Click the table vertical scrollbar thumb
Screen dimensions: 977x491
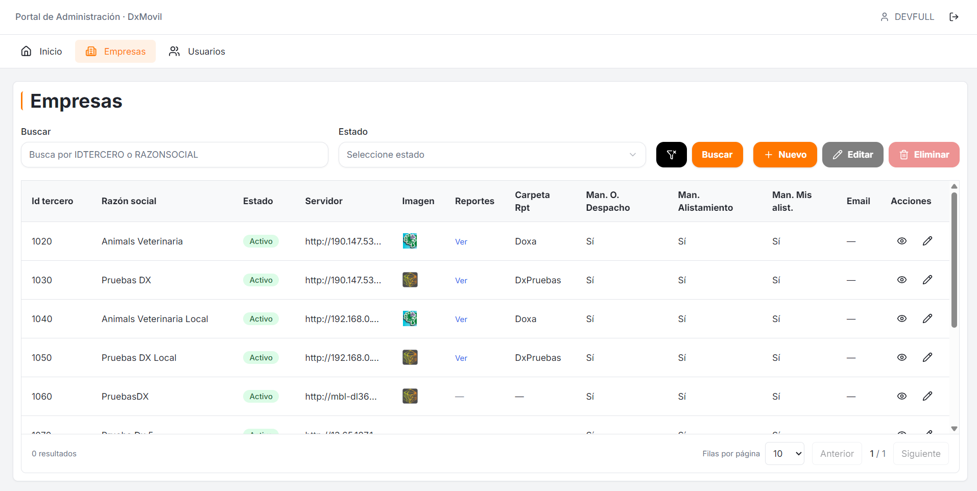coord(954,260)
